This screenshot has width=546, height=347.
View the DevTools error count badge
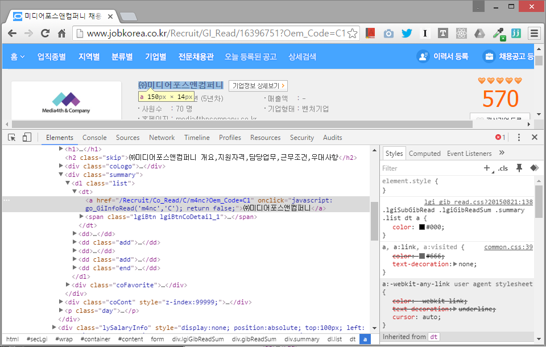pos(500,137)
